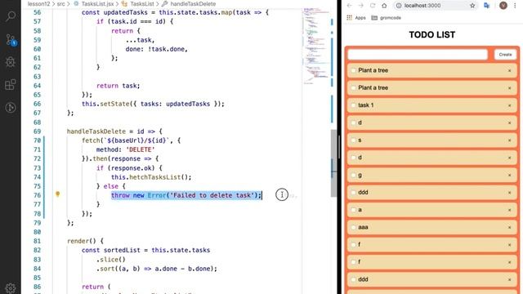523x294 pixels.
Task: Mark the first 'ddd' task as done
Action: (x=354, y=193)
